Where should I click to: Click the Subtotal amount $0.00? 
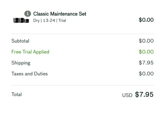tap(146, 41)
